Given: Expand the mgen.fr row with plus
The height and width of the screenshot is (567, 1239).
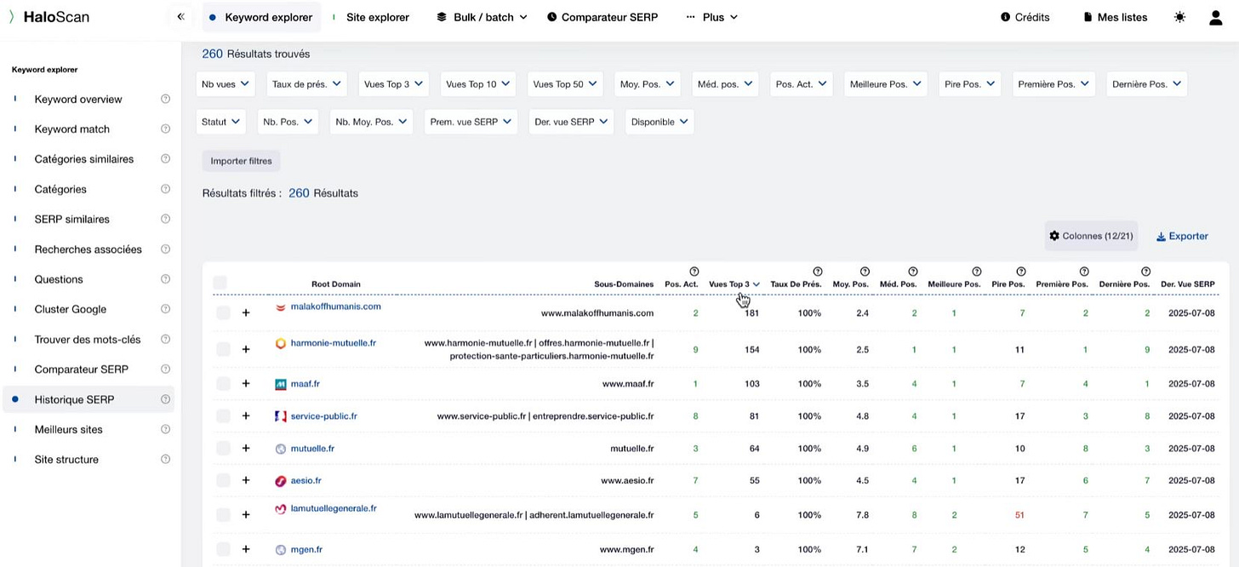Looking at the screenshot, I should tap(246, 550).
